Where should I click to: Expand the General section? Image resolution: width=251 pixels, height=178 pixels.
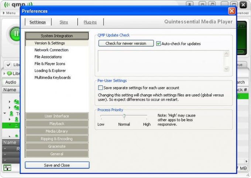point(57,154)
